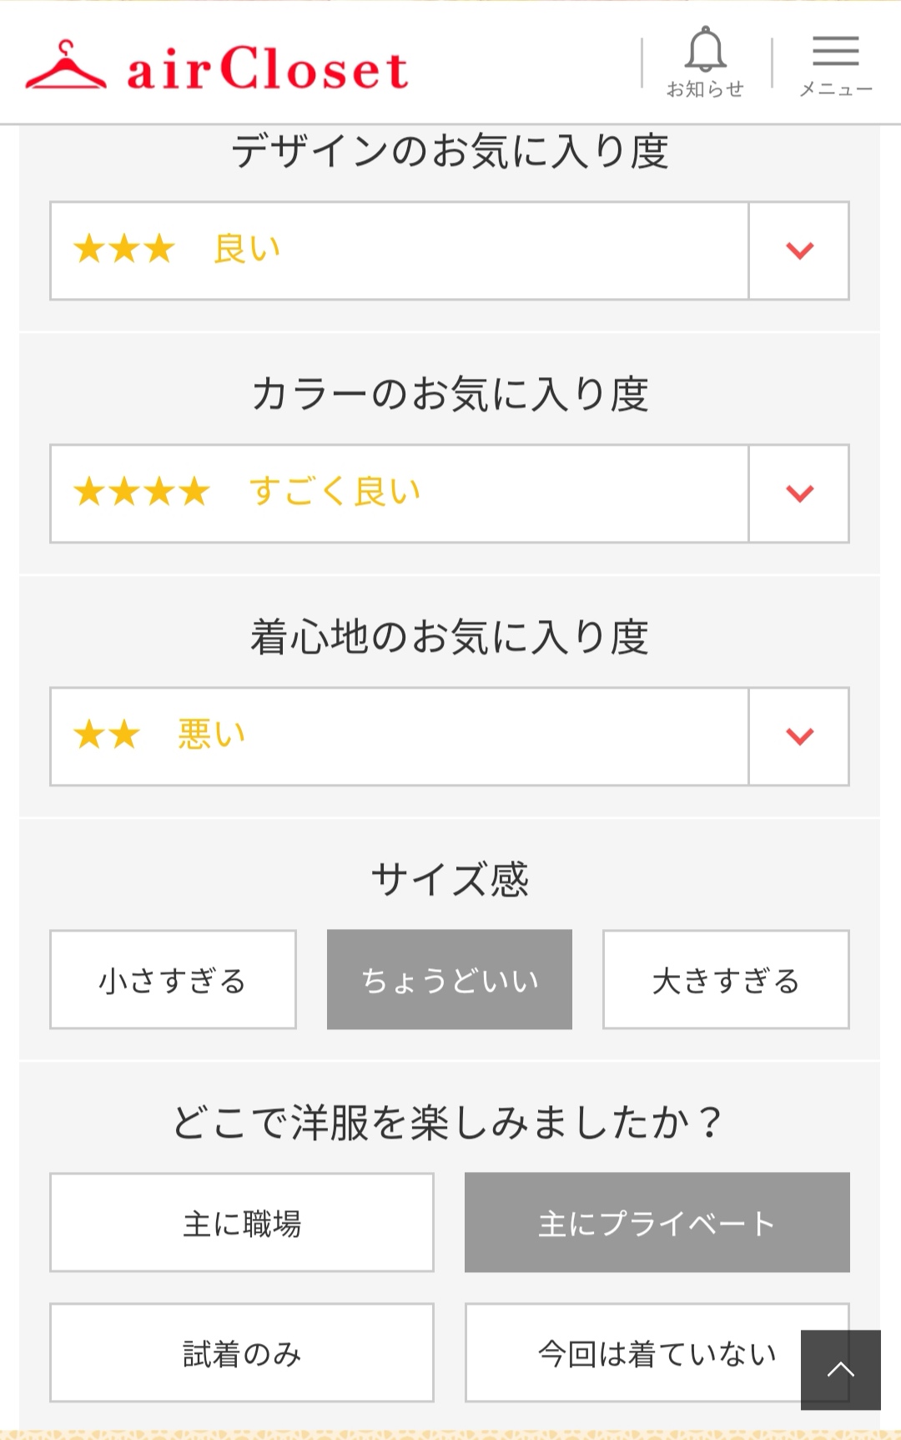
Task: Click the airCloset brand name text
Action: pos(267,68)
